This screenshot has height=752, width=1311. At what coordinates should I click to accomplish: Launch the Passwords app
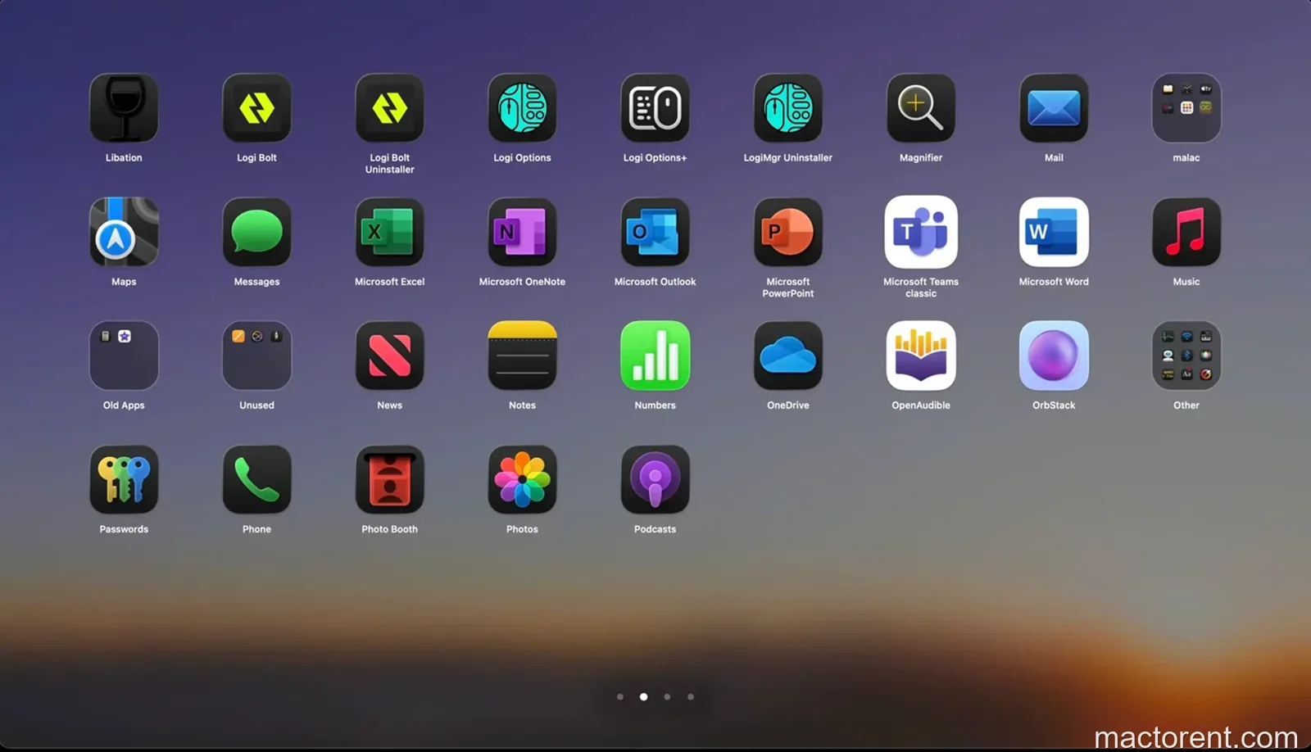click(x=124, y=479)
